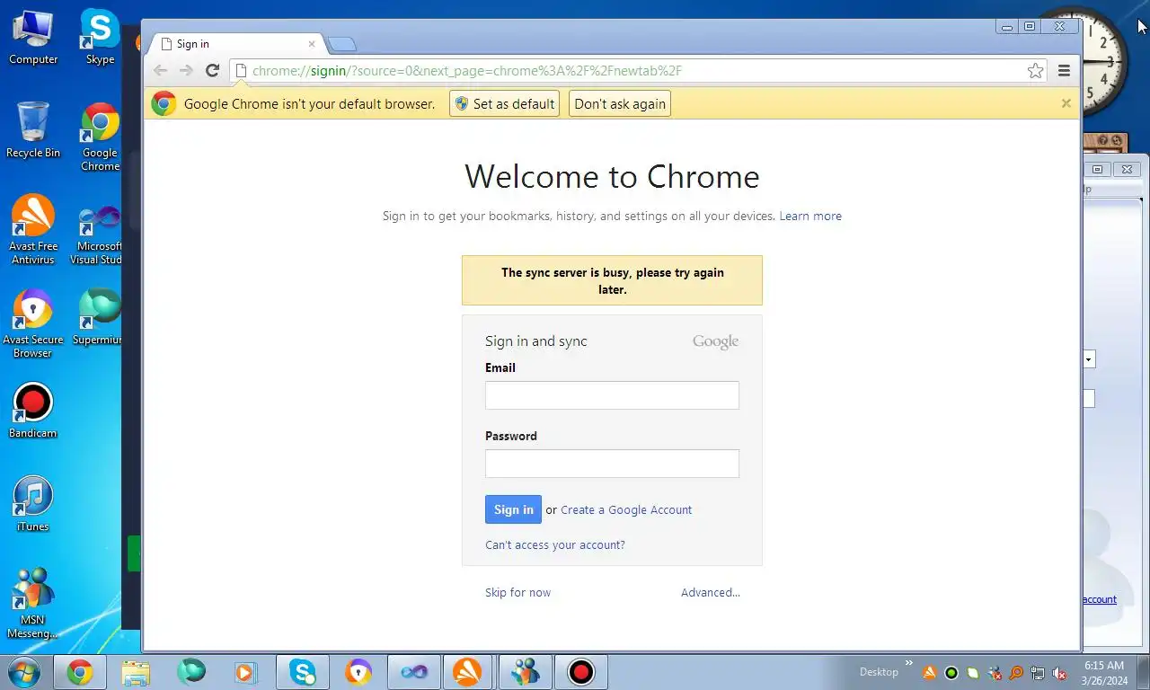Viewport: 1150px width, 690px height.
Task: Open the Recycle Bin desktop icon
Action: [x=33, y=130]
